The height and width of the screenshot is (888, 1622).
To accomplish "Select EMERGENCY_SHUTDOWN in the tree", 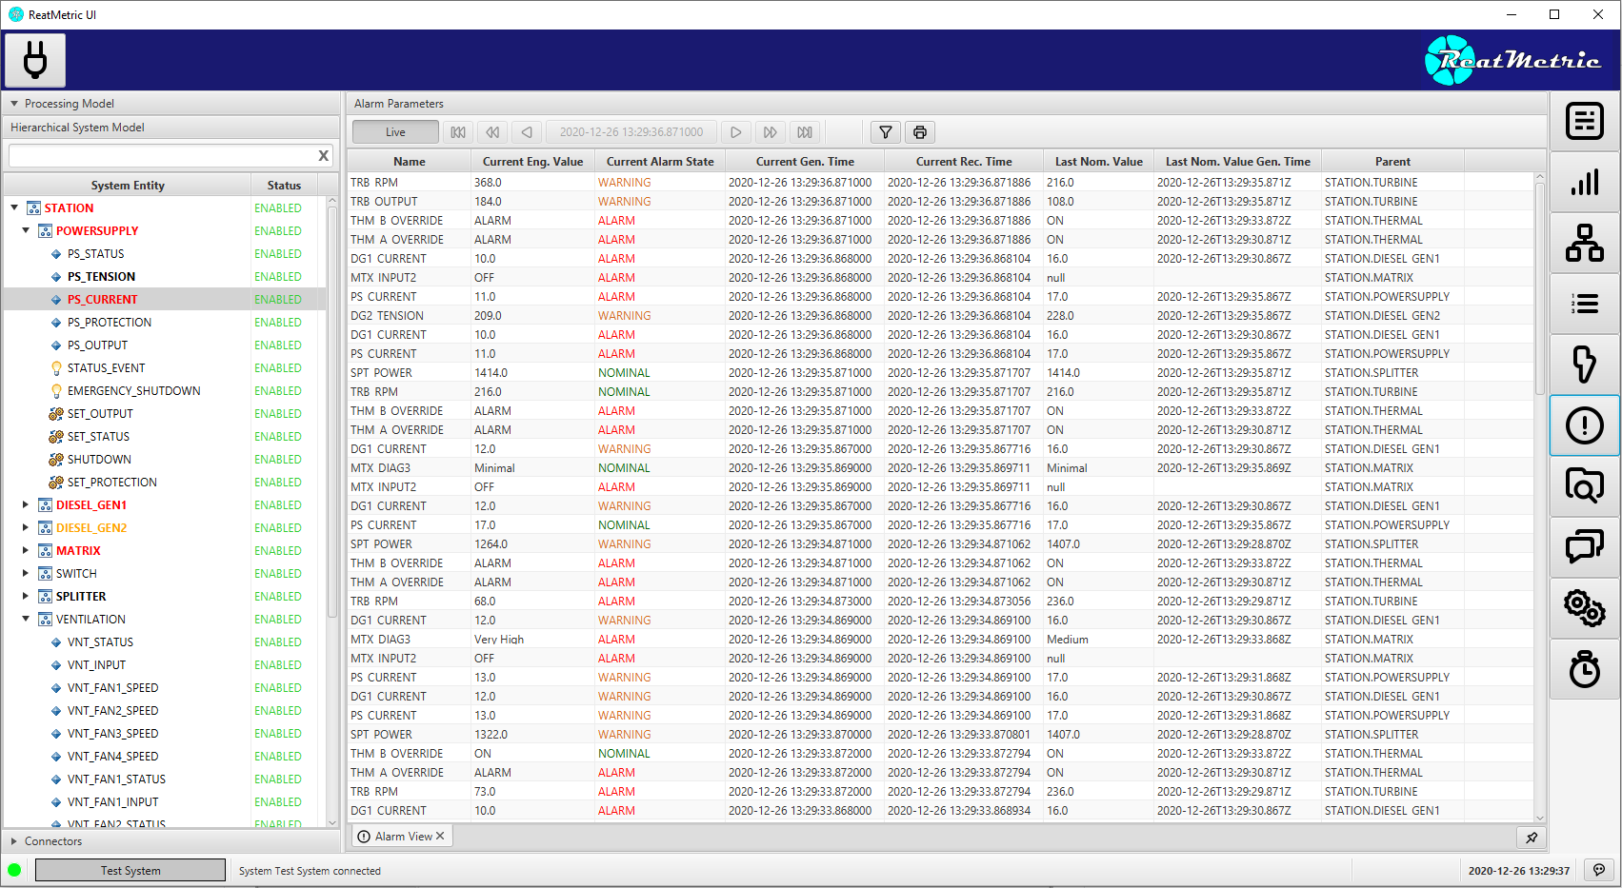I will [133, 390].
